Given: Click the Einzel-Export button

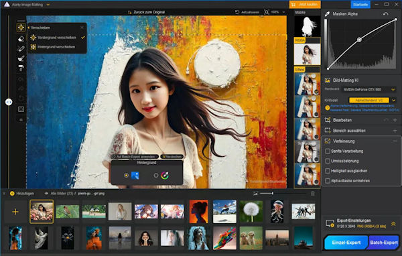Looking at the screenshot, I should [x=346, y=243].
